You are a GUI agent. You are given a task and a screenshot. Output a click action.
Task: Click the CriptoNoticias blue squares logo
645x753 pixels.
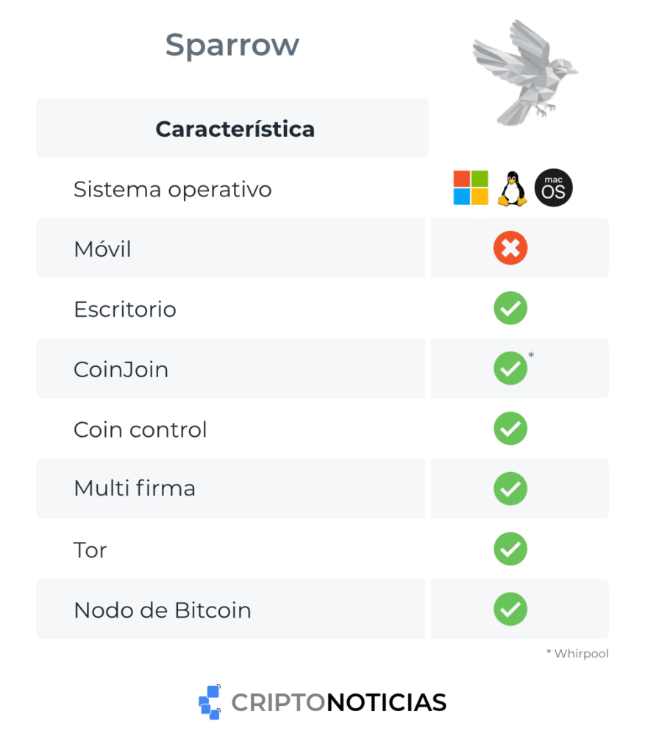click(x=210, y=702)
